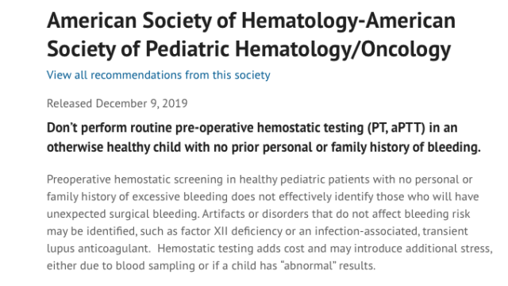Open 'View all recommendations from this society' link
This screenshot has width=508, height=286.
(159, 75)
